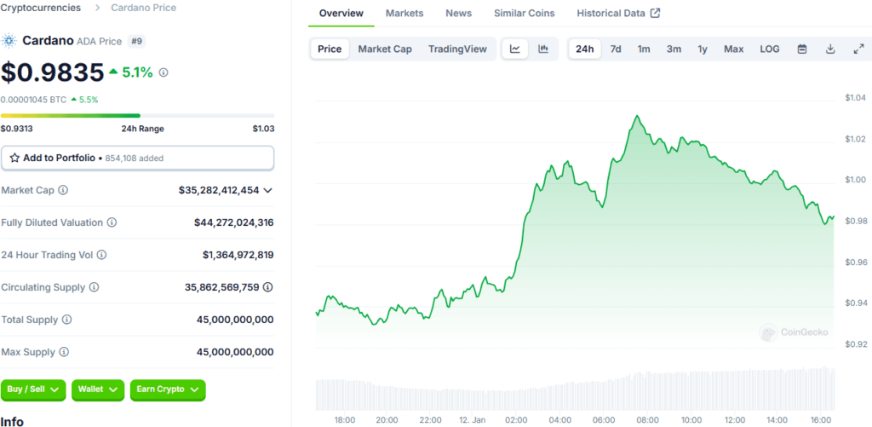The height and width of the screenshot is (427, 872).
Task: Go to Cryptocurrencies breadcrumb link
Action: [41, 8]
